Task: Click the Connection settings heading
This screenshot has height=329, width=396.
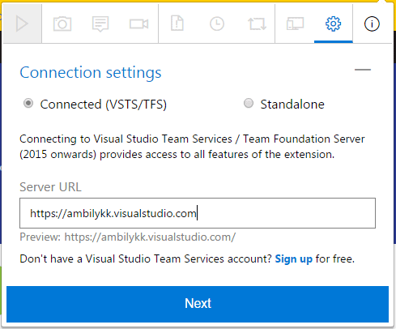Action: pos(91,73)
